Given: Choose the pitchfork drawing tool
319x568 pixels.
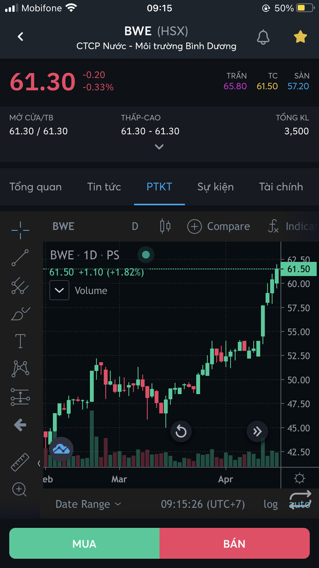Looking at the screenshot, I should tap(21, 286).
